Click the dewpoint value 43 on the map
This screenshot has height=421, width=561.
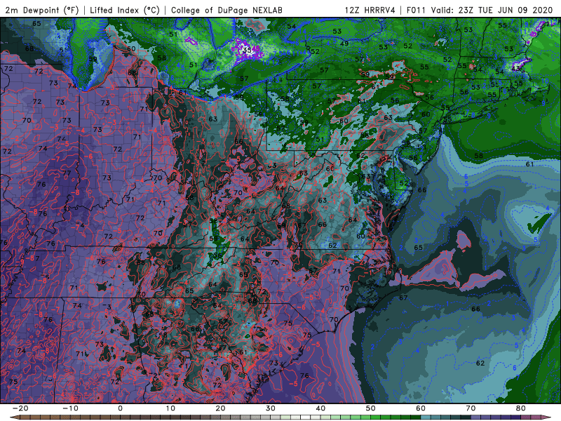point(515,68)
